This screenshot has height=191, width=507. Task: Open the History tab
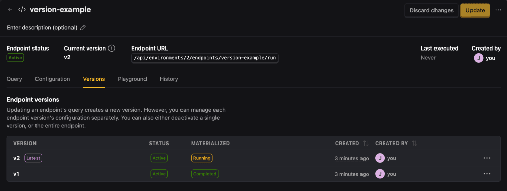coord(169,79)
